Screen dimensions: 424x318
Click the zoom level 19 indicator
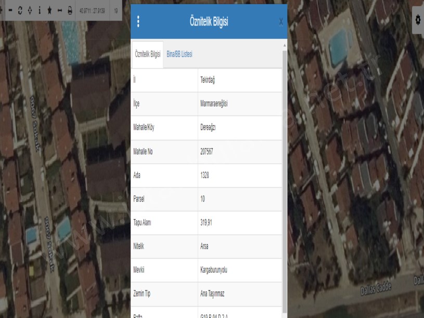[x=117, y=10]
